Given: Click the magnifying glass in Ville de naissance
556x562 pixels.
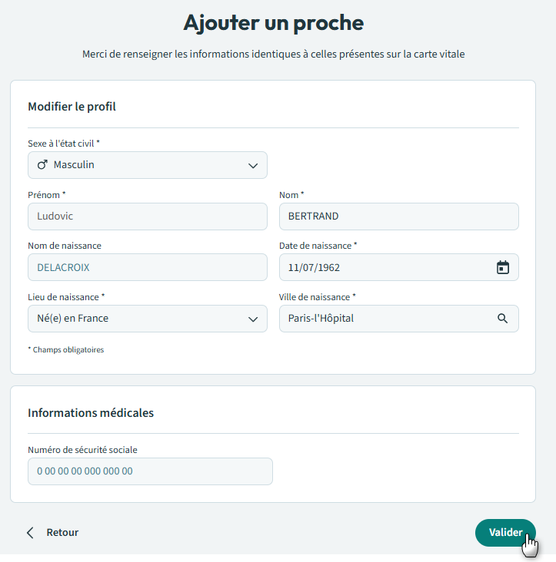Looking at the screenshot, I should point(502,319).
